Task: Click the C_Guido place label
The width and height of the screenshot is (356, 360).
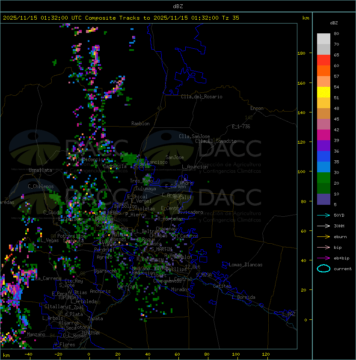Action: pos(52,212)
